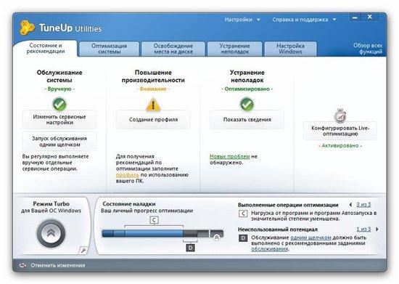Open the Настройка Windows tab

click(x=290, y=49)
